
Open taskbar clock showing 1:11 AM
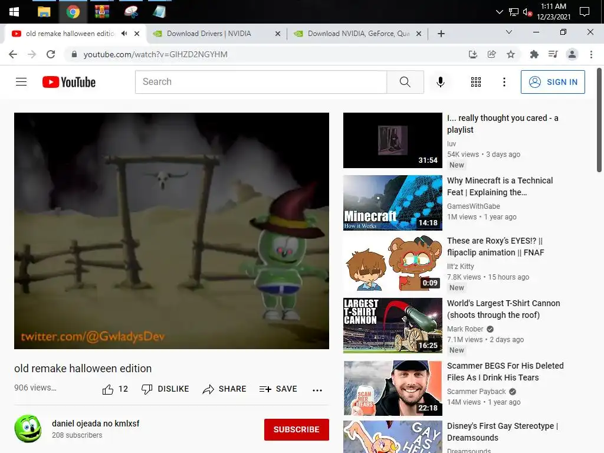(553, 12)
